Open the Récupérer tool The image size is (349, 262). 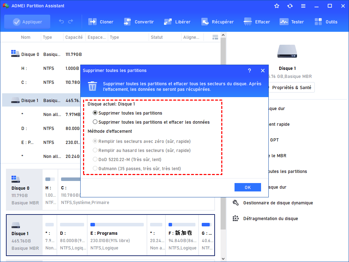click(217, 22)
